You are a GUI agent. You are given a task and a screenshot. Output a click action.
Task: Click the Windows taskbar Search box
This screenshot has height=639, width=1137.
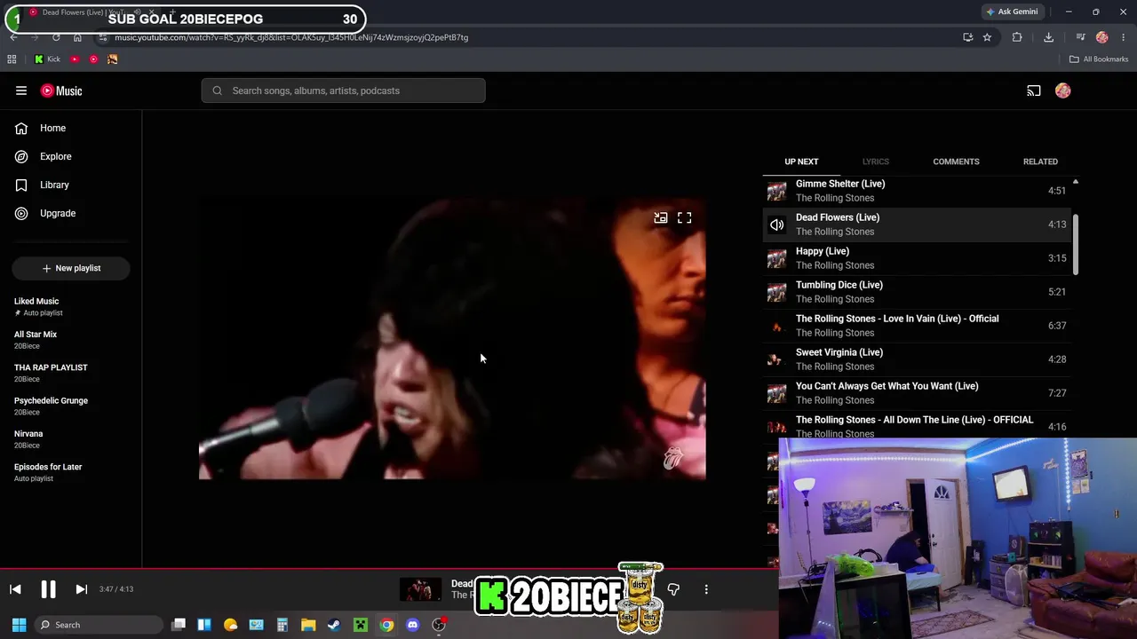point(99,625)
